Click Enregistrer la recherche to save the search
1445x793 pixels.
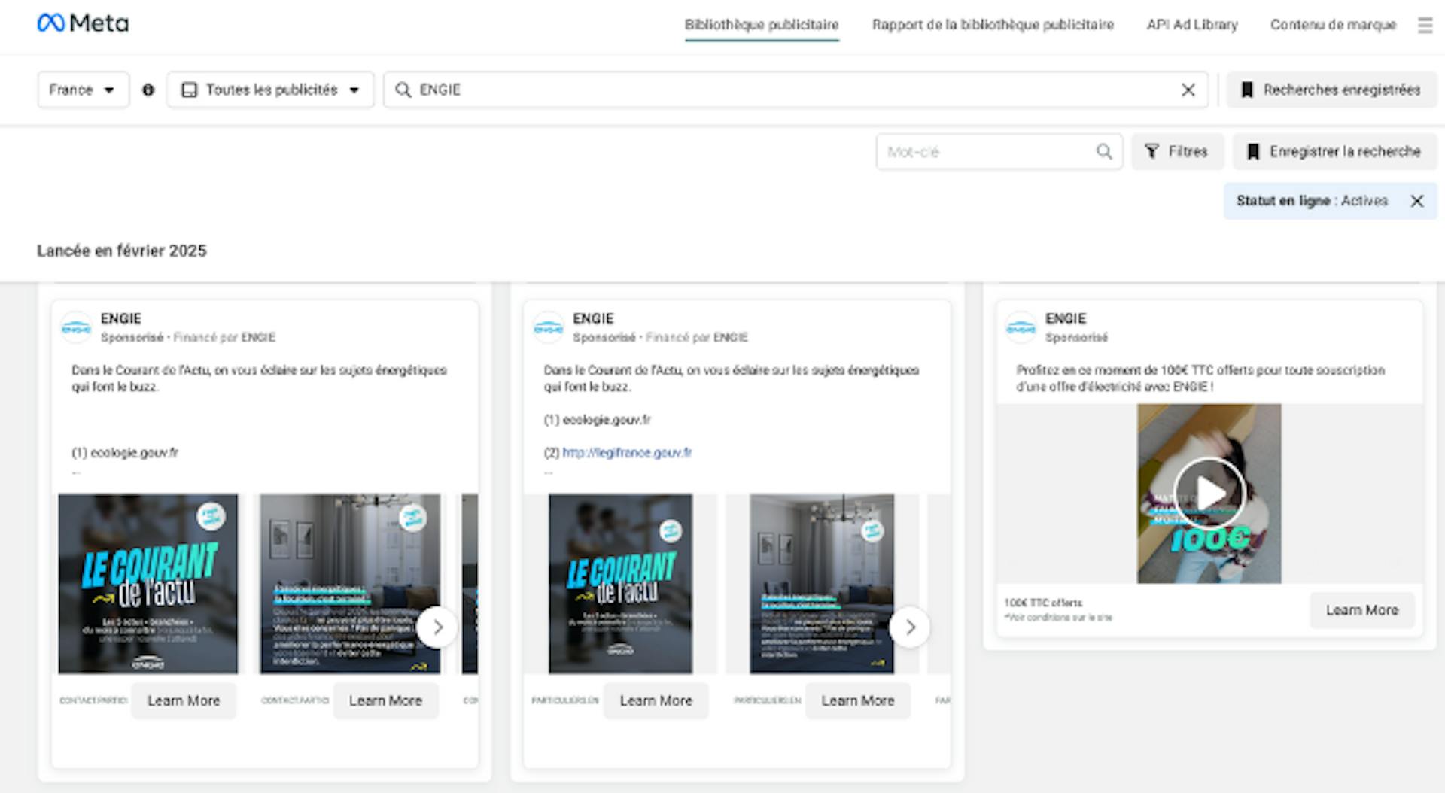click(x=1334, y=151)
